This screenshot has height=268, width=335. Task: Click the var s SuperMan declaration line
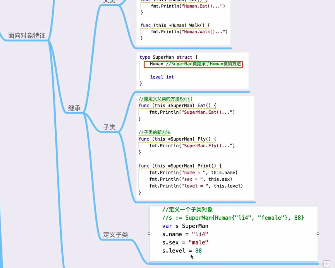coord(185,226)
